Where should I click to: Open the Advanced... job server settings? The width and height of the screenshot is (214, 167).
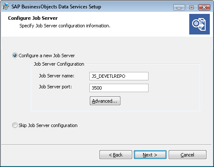pyautogui.click(x=105, y=101)
